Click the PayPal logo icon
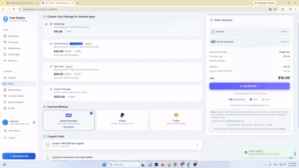Image resolution: width=299 pixels, height=168 pixels. coord(122,115)
